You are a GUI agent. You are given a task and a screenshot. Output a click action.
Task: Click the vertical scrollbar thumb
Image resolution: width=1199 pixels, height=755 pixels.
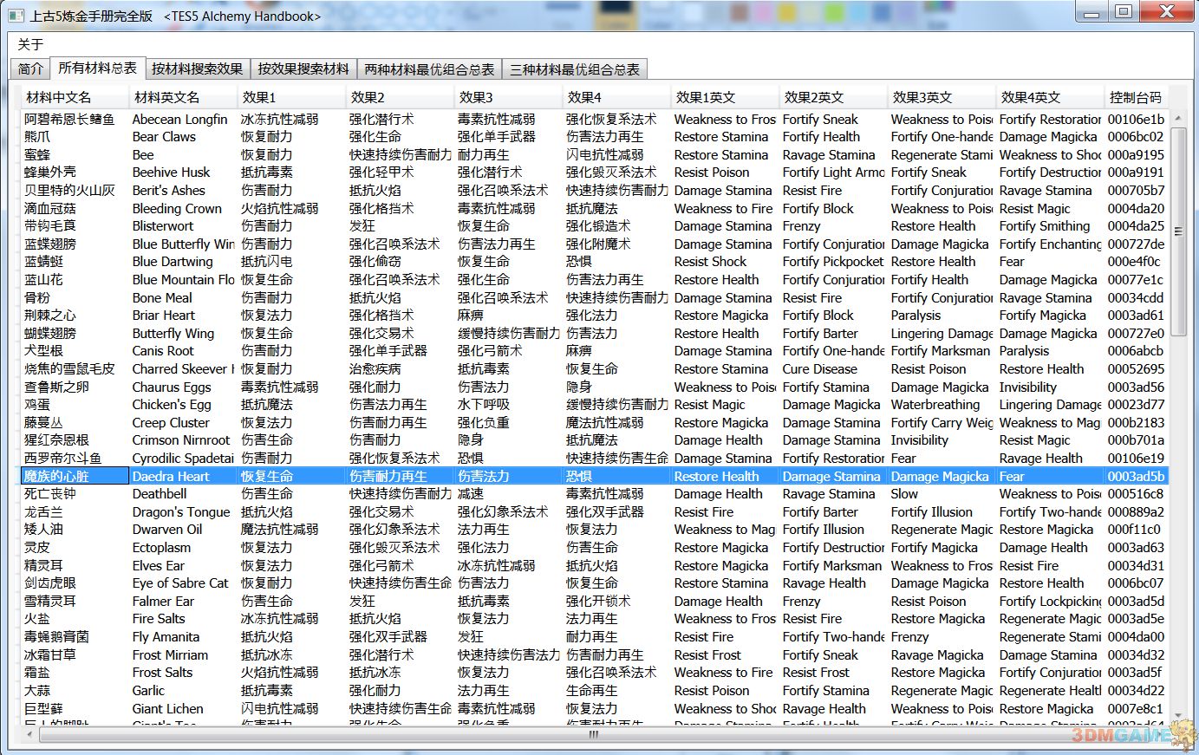[1177, 230]
